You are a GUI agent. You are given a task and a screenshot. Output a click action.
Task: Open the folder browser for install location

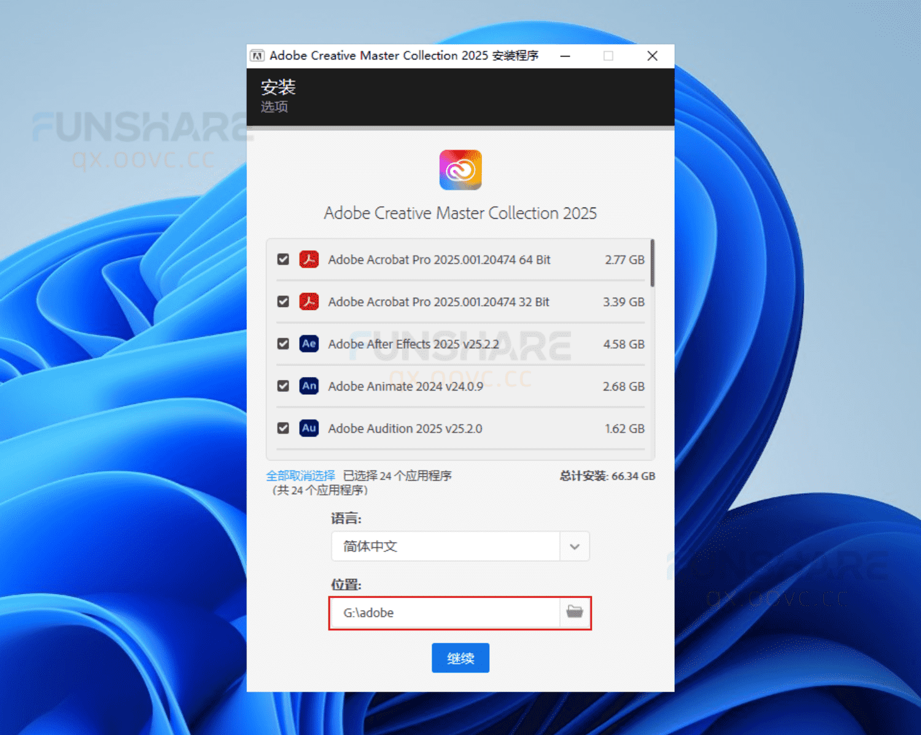pos(575,612)
